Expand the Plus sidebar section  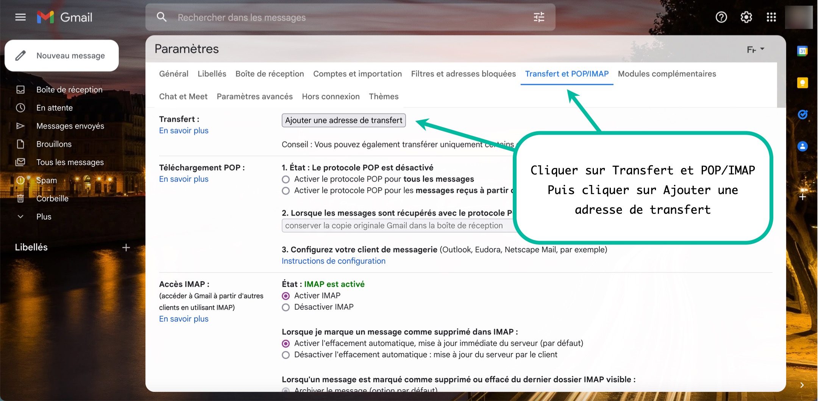44,217
